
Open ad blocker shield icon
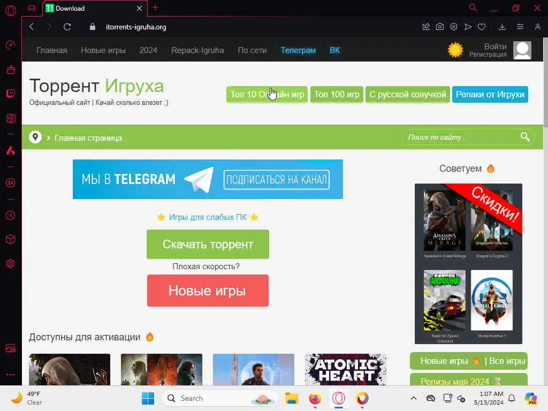[454, 27]
